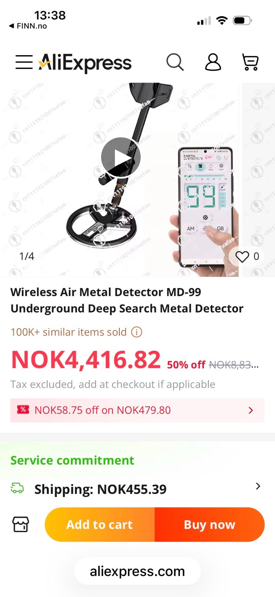Expand the NOK58.75 off coupon arrow

click(x=251, y=411)
